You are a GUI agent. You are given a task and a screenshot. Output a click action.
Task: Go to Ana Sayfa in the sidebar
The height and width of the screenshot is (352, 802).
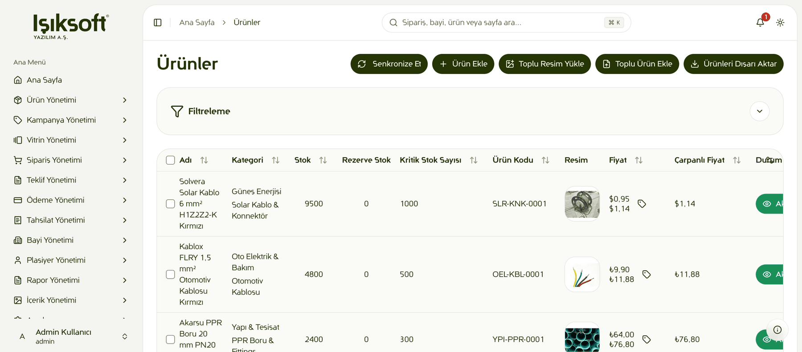(x=71, y=80)
